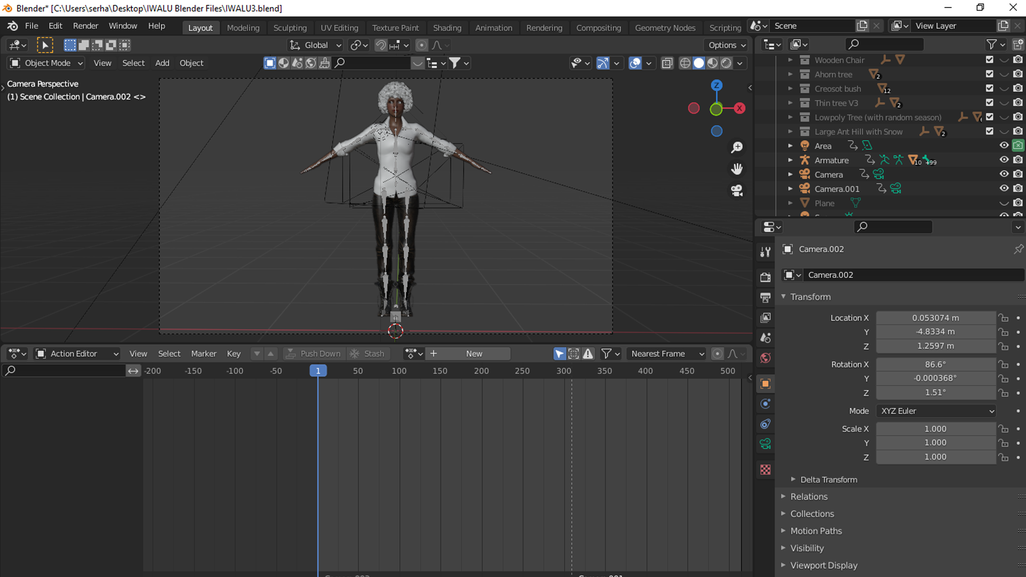Screen dimensions: 1026x577
Task: Expand the Delta Transform panel
Action: pyautogui.click(x=794, y=479)
